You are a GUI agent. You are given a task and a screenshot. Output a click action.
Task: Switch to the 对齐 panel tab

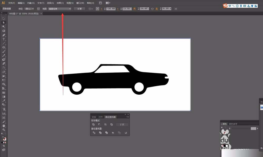[101, 117]
